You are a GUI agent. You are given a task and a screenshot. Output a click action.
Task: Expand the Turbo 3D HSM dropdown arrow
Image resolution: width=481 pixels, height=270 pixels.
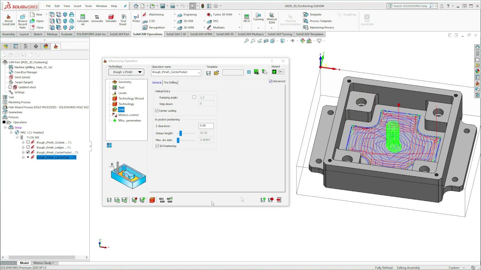(x=240, y=15)
